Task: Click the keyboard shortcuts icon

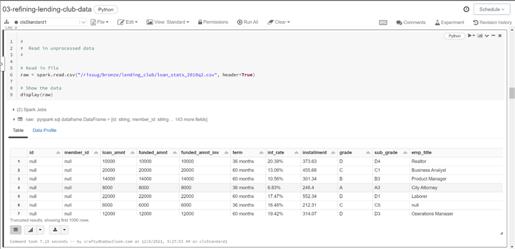Action: pyautogui.click(x=383, y=22)
